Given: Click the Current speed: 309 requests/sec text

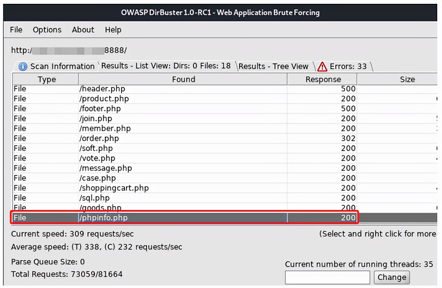Looking at the screenshot, I should 72,234.
